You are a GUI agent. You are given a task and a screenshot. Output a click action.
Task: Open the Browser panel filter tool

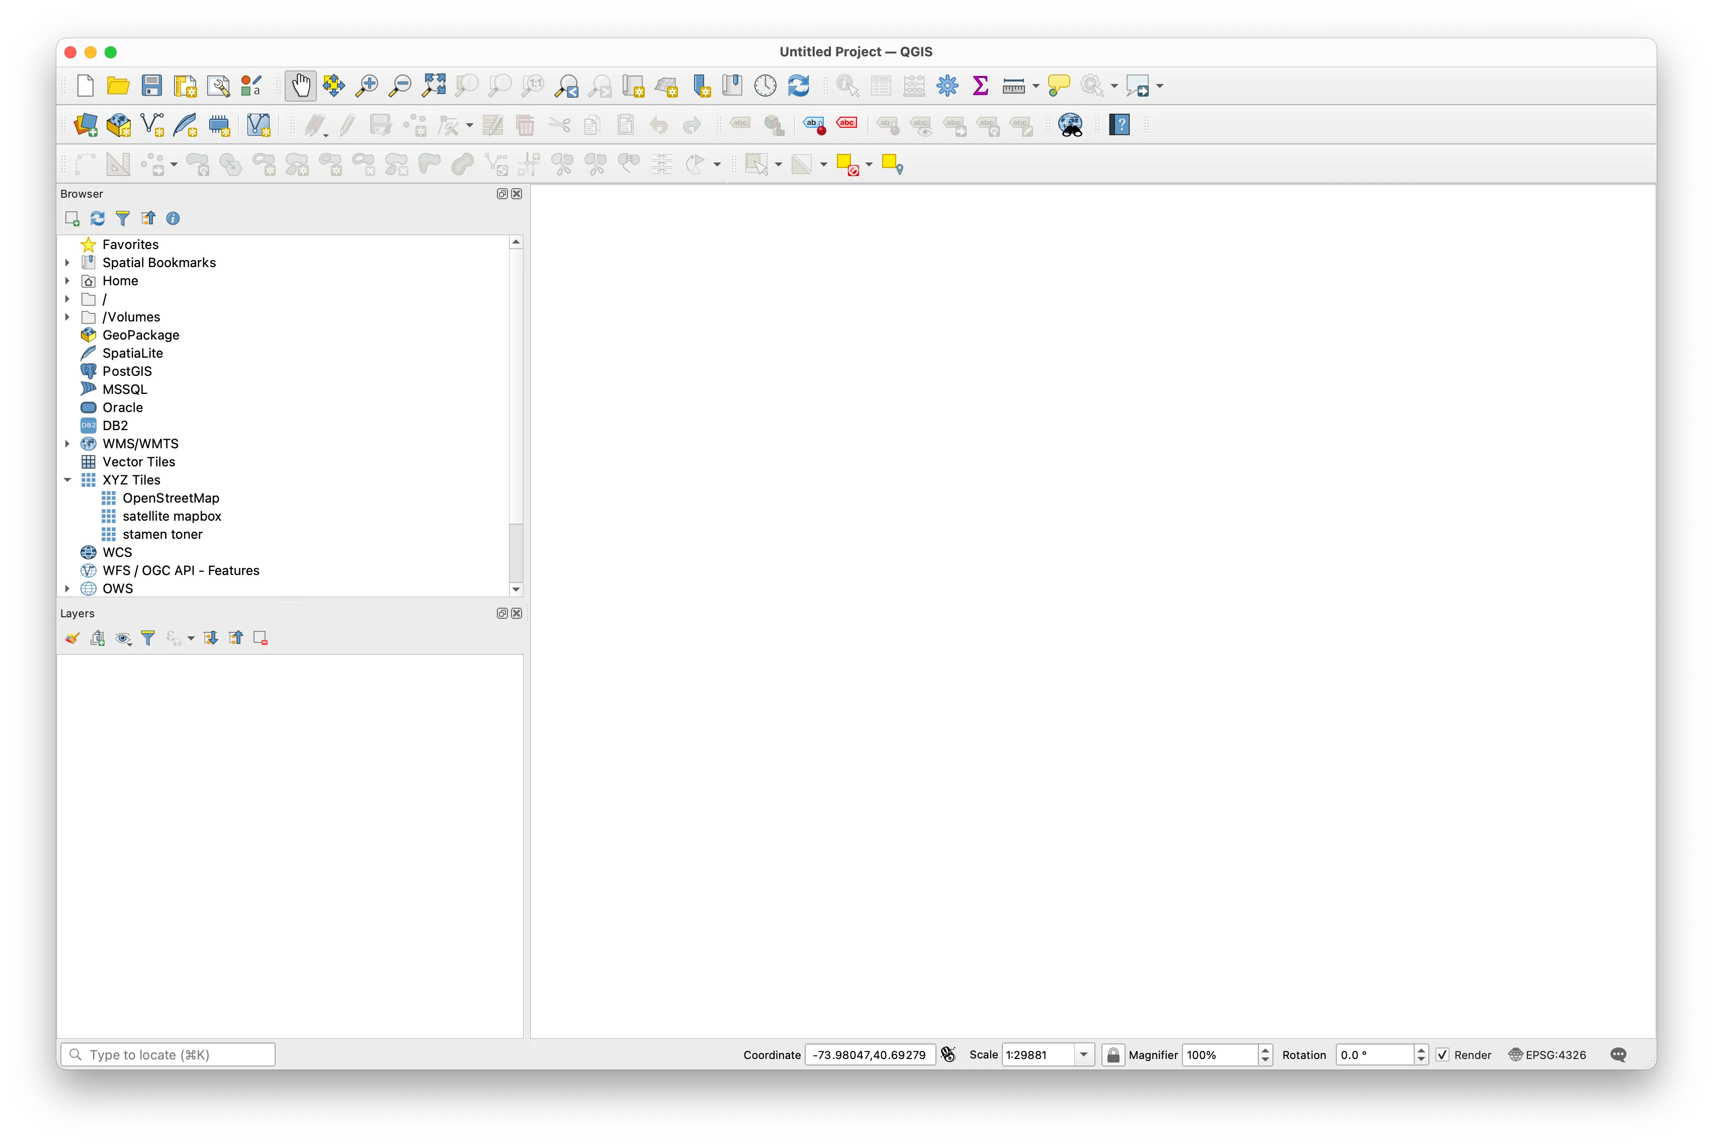pyautogui.click(x=122, y=218)
